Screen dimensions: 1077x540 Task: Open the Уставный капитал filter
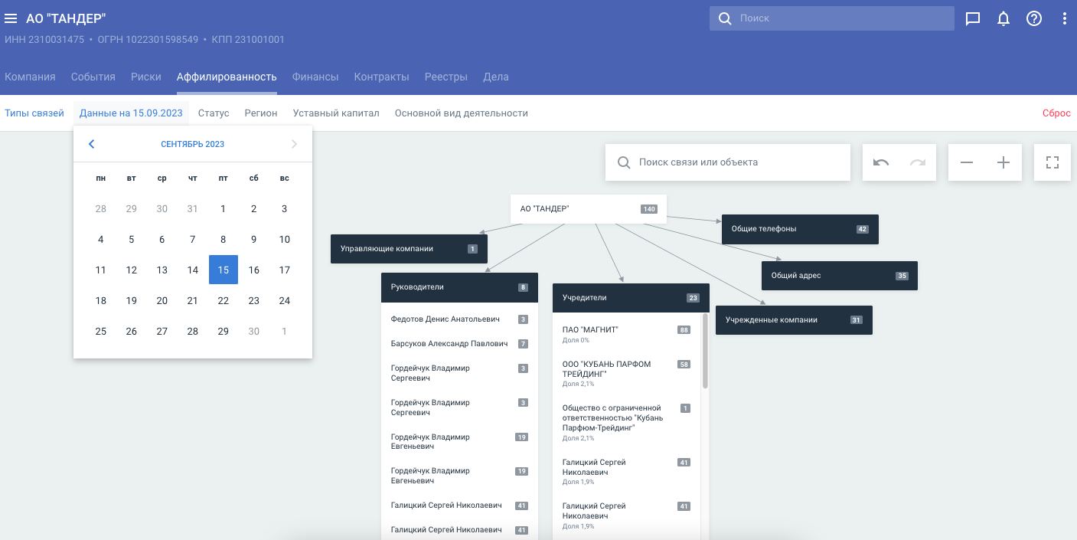[x=336, y=113]
